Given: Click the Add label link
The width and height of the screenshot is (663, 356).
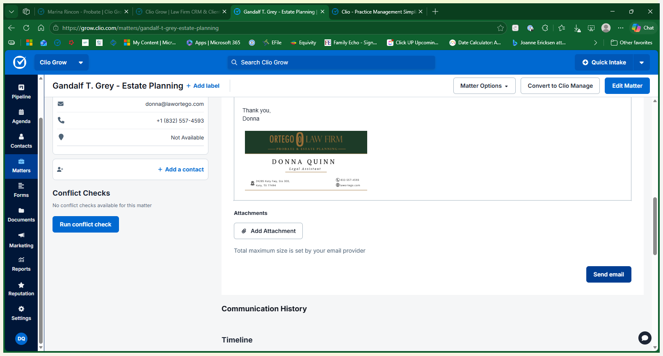Looking at the screenshot, I should click(203, 86).
